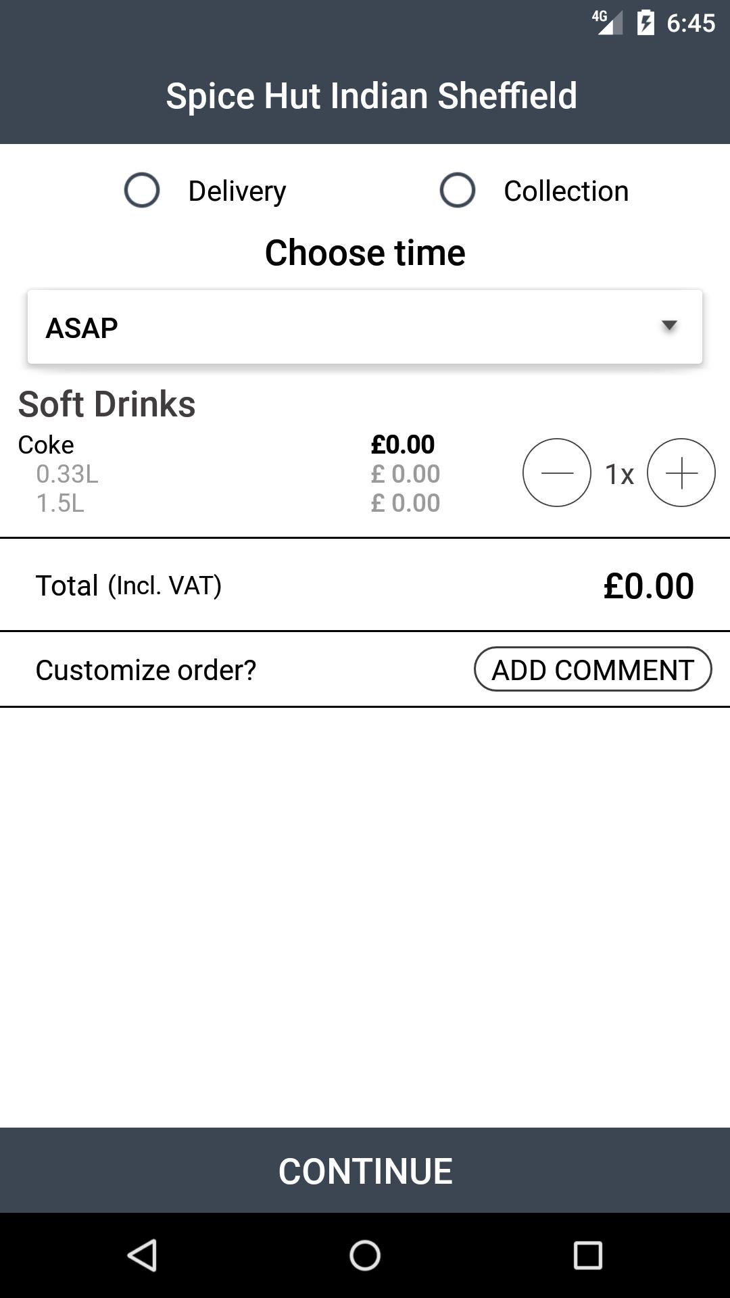Tap the CONTINUE button
730x1298 pixels.
365,1170
